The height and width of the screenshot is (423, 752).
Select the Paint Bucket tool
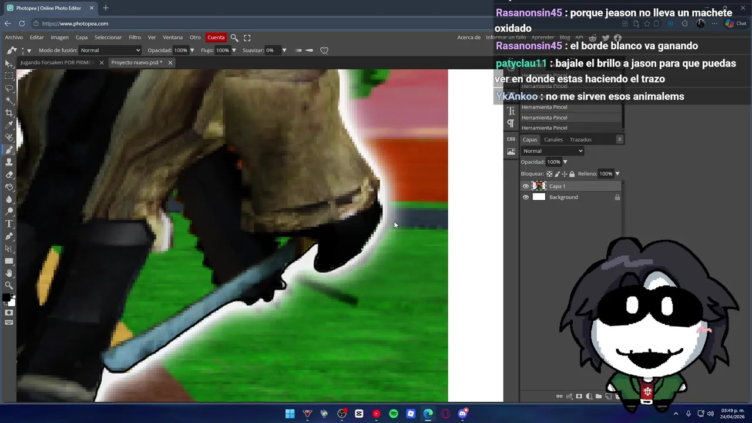[x=9, y=187]
